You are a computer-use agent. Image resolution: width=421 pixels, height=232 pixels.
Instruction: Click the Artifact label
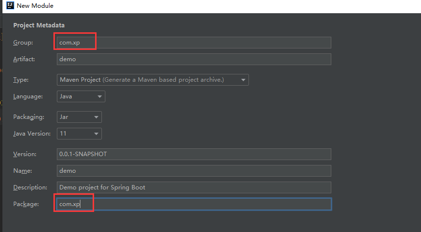click(x=24, y=59)
